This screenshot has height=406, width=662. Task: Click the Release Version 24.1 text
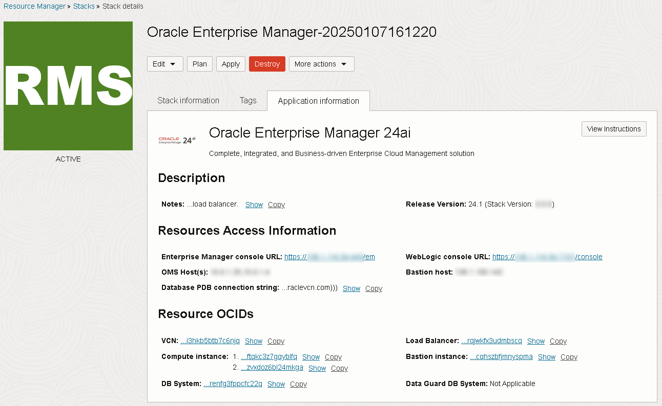click(480, 204)
